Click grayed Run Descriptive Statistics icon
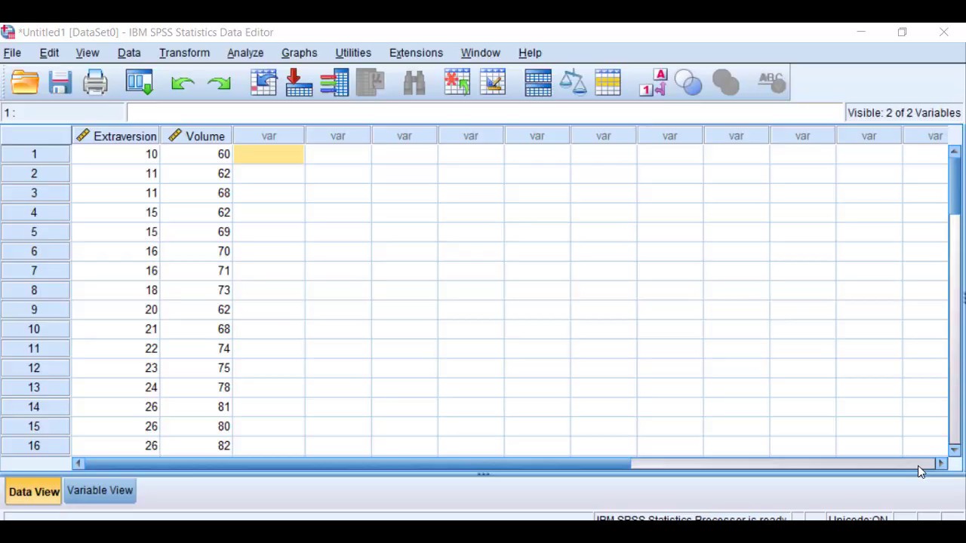Viewport: 966px width, 543px height. coord(371,82)
